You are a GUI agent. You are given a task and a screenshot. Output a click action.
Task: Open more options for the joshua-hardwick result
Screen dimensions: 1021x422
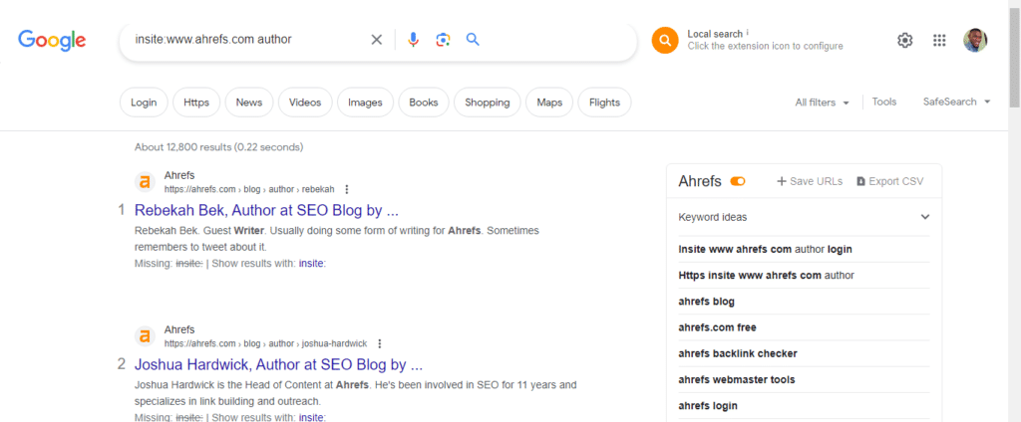[x=380, y=343]
